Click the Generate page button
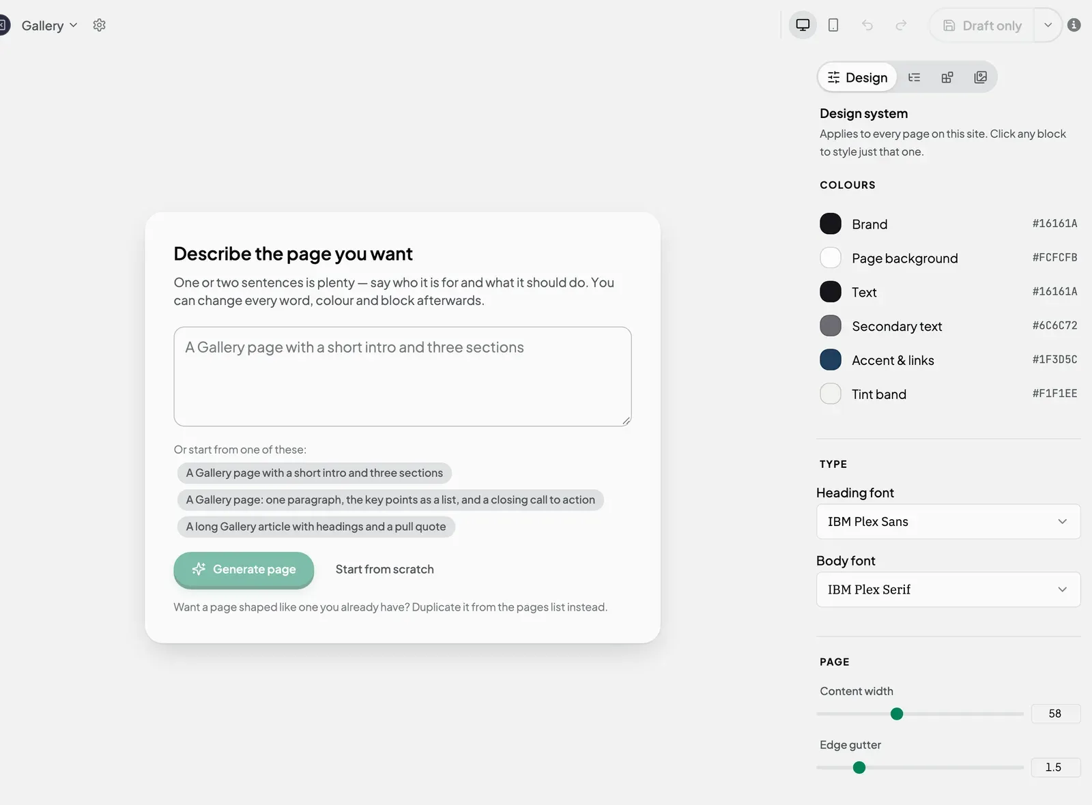The height and width of the screenshot is (805, 1092). [x=244, y=569]
